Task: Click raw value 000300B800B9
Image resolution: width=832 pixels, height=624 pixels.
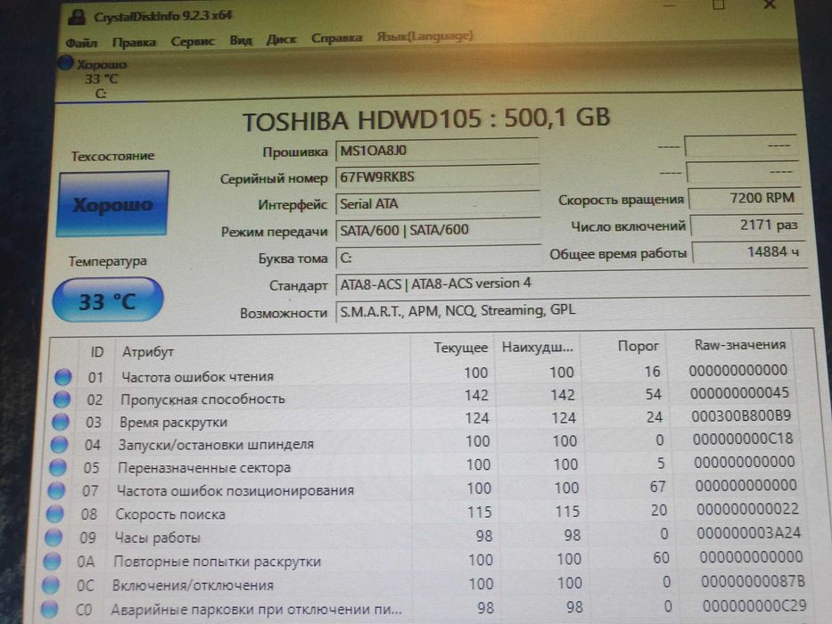Action: (x=741, y=416)
